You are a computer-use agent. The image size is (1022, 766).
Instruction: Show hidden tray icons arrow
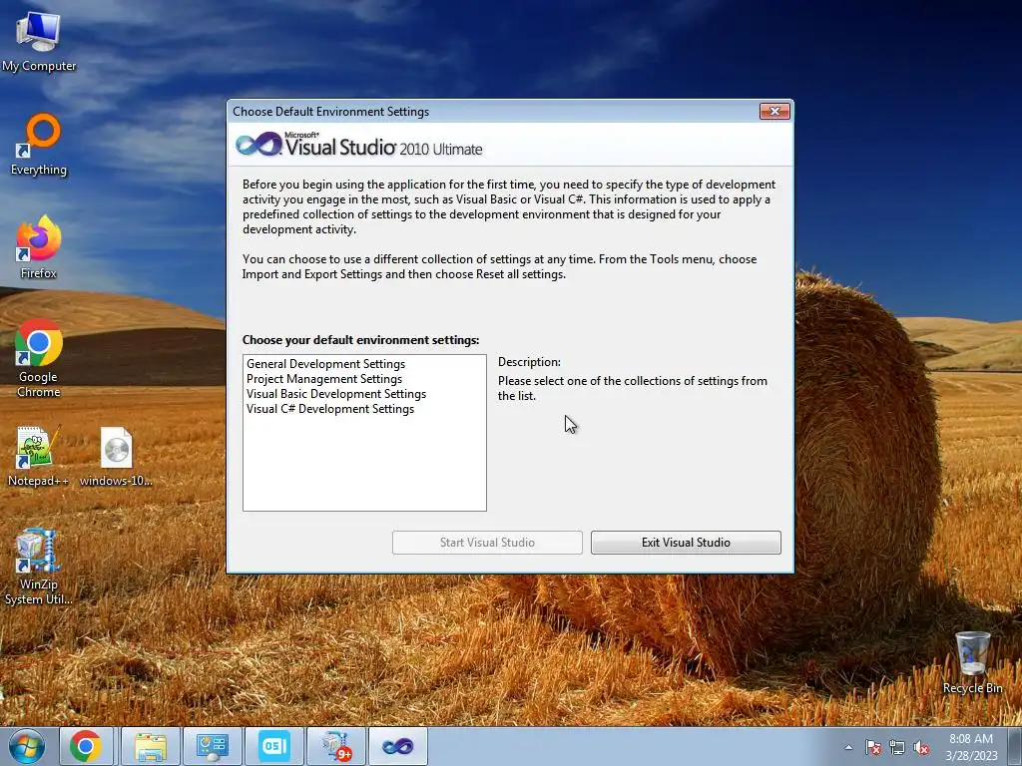tap(848, 748)
